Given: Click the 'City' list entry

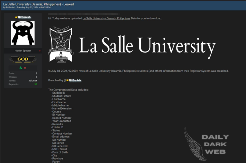Looking at the screenshot, I should click(54, 155).
